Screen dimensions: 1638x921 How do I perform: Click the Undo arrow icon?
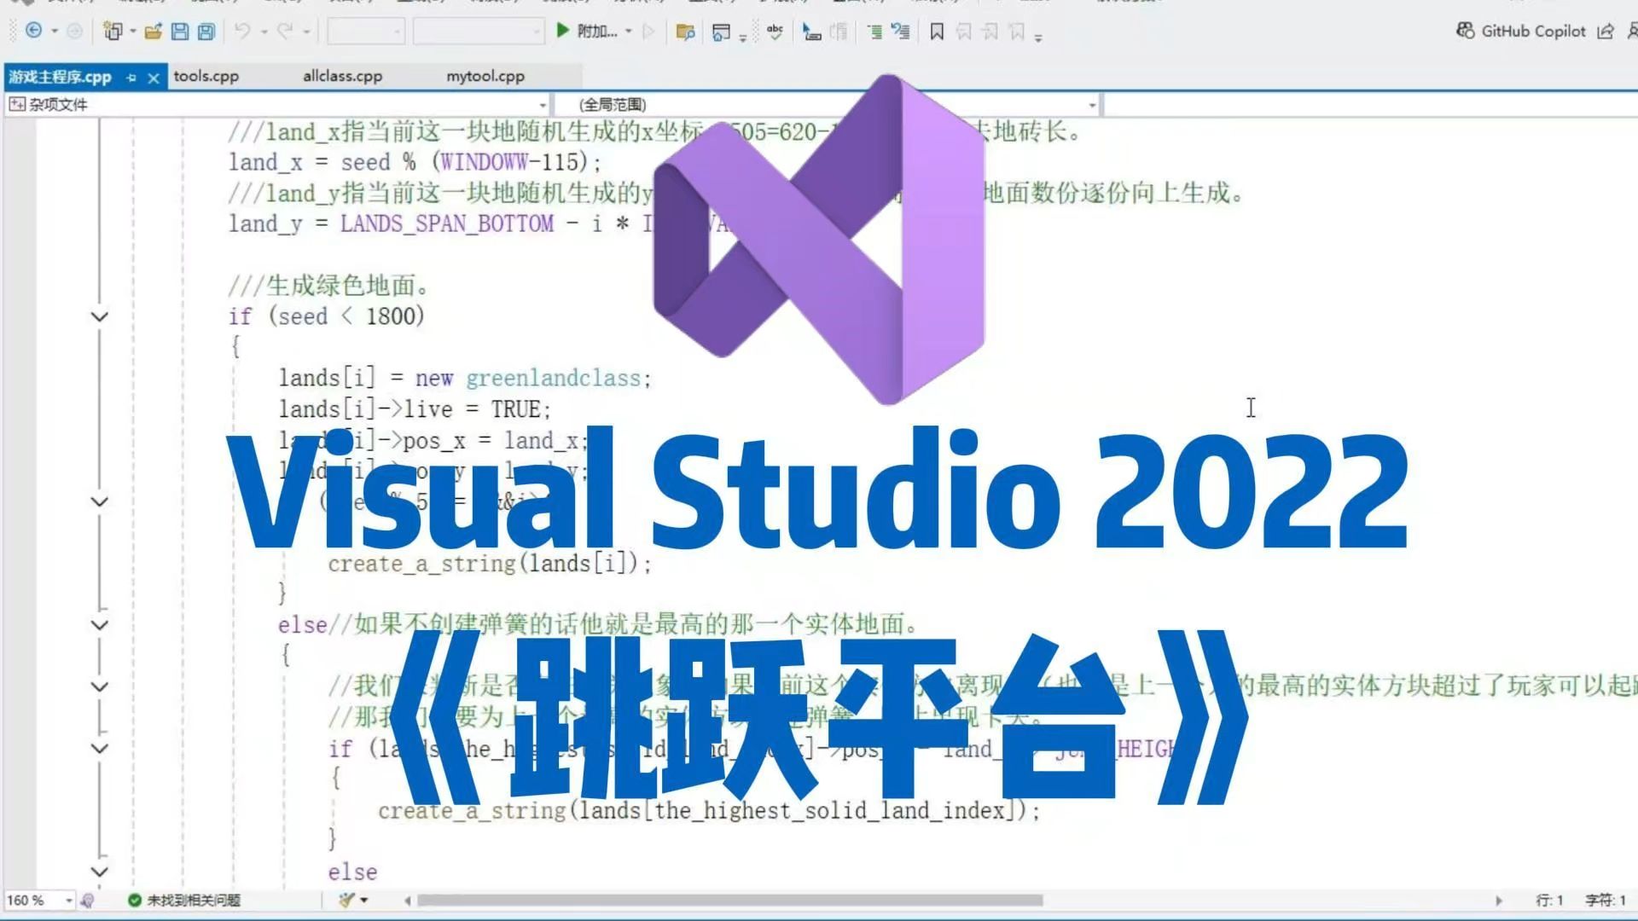tap(242, 31)
